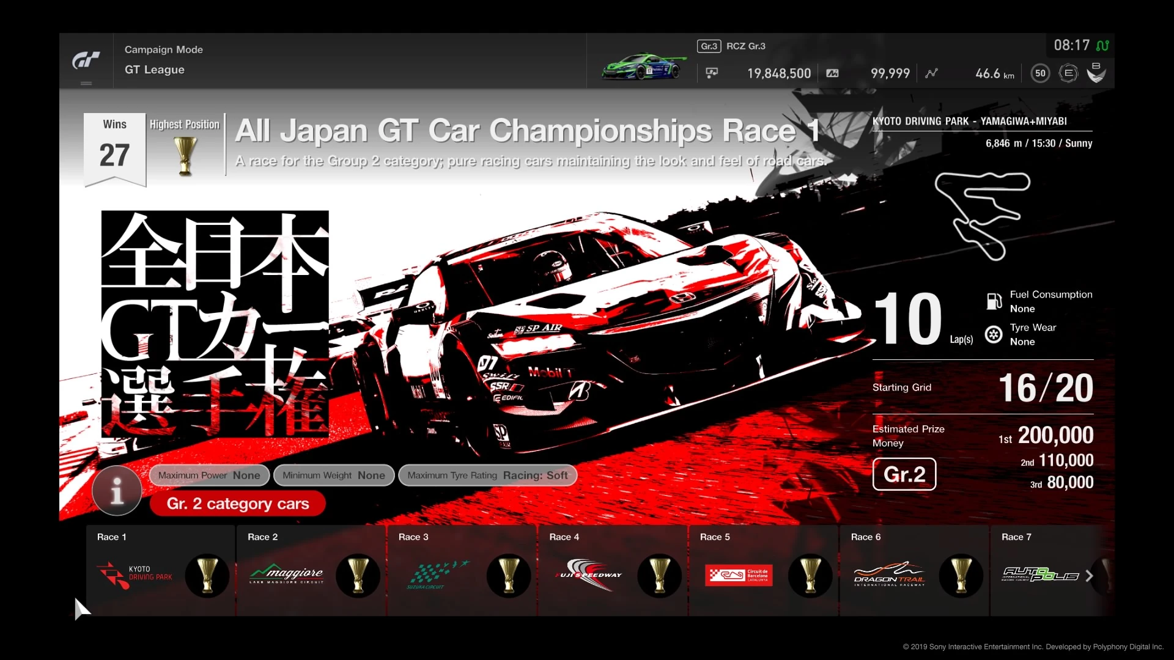Click the sportsmanship rank B icon
The height and width of the screenshot is (660, 1174).
tap(1096, 72)
